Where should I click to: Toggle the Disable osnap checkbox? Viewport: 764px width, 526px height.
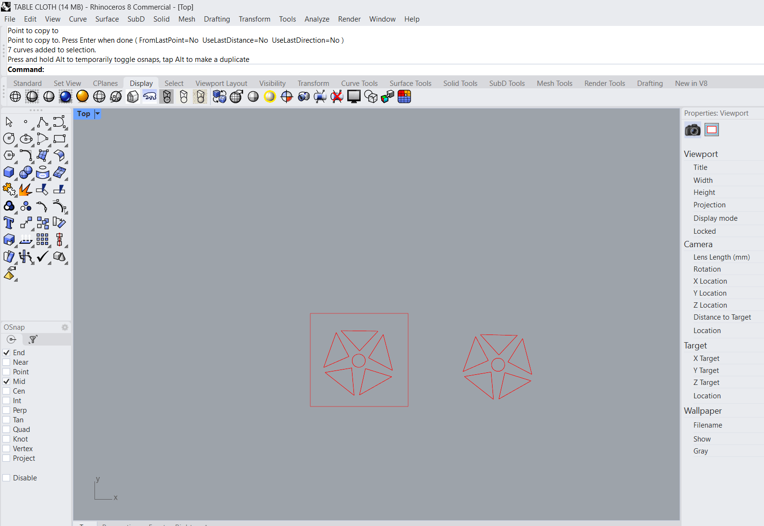[7, 478]
